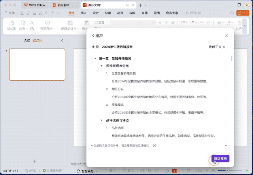Switch to the 开始 ribbon tab
The image size is (253, 175).
(71, 13)
